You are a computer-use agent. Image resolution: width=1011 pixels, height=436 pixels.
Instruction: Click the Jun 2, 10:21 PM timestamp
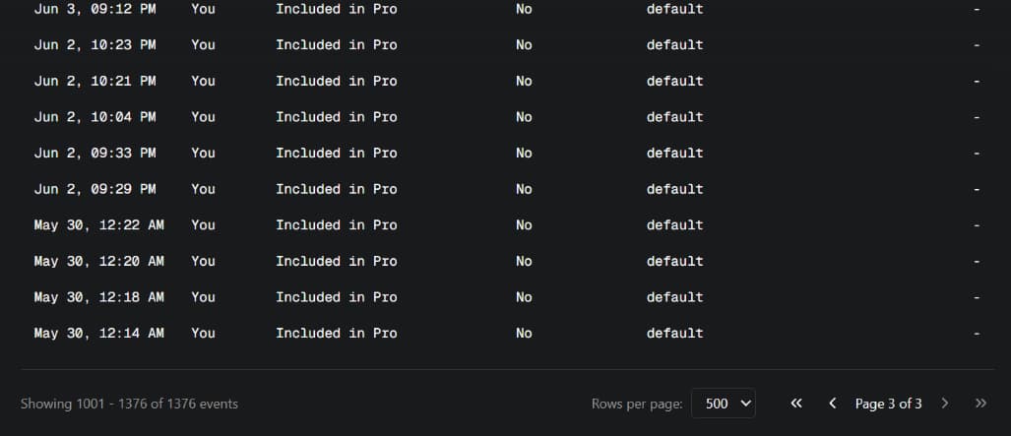click(95, 82)
